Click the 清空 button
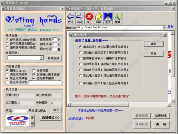Image resolution: width=178 pixels, height=134 pixels. pos(56,110)
